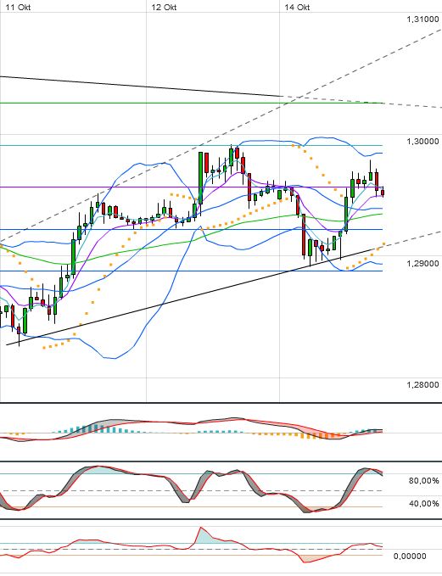This screenshot has height=576, width=442.
Task: Select the 1,30000 price axis label
Action: click(x=422, y=142)
